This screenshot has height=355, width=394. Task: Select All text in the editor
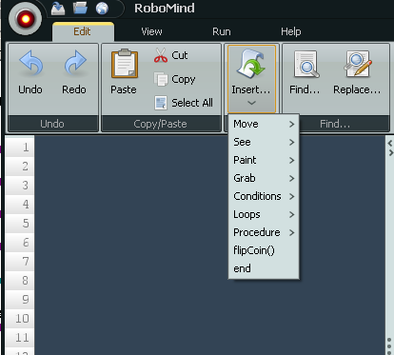184,103
